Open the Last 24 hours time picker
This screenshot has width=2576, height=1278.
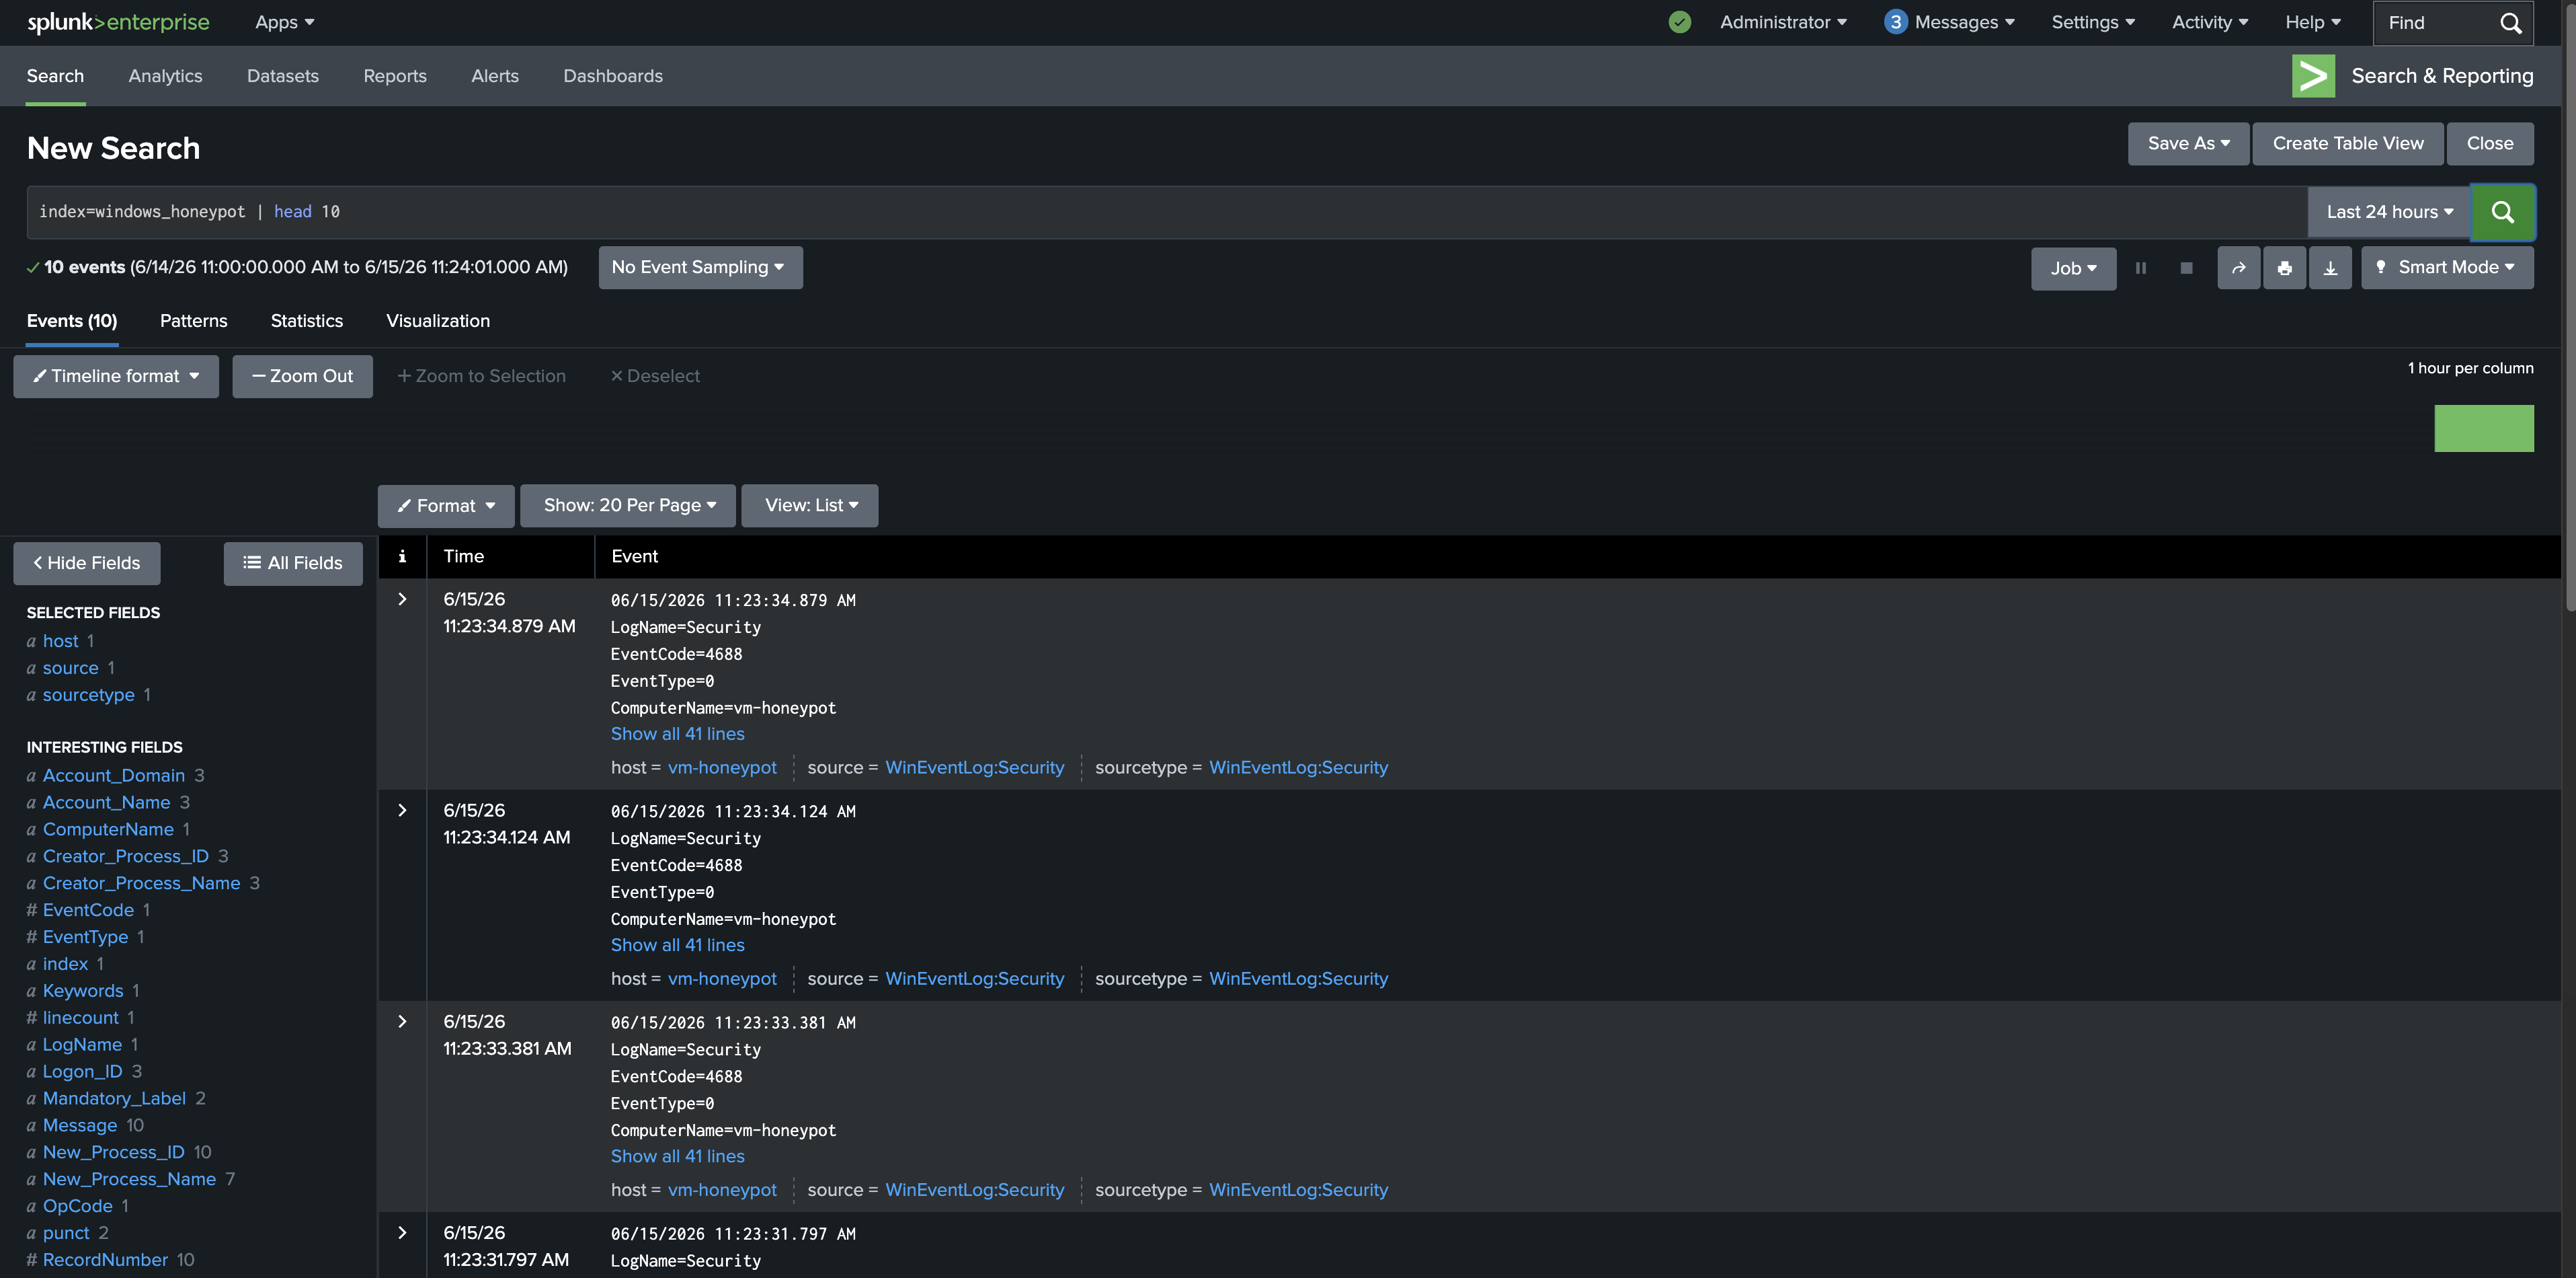click(2389, 212)
